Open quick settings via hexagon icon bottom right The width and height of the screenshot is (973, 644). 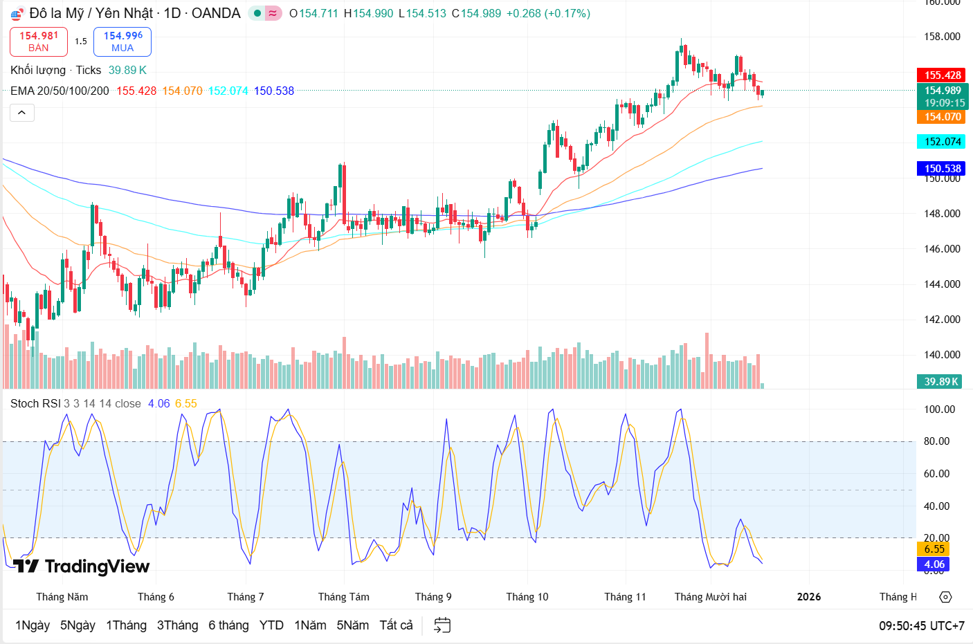(944, 596)
